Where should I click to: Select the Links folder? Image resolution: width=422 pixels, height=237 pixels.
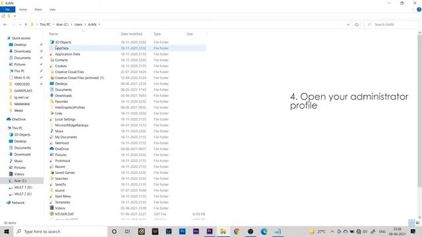coord(59,113)
